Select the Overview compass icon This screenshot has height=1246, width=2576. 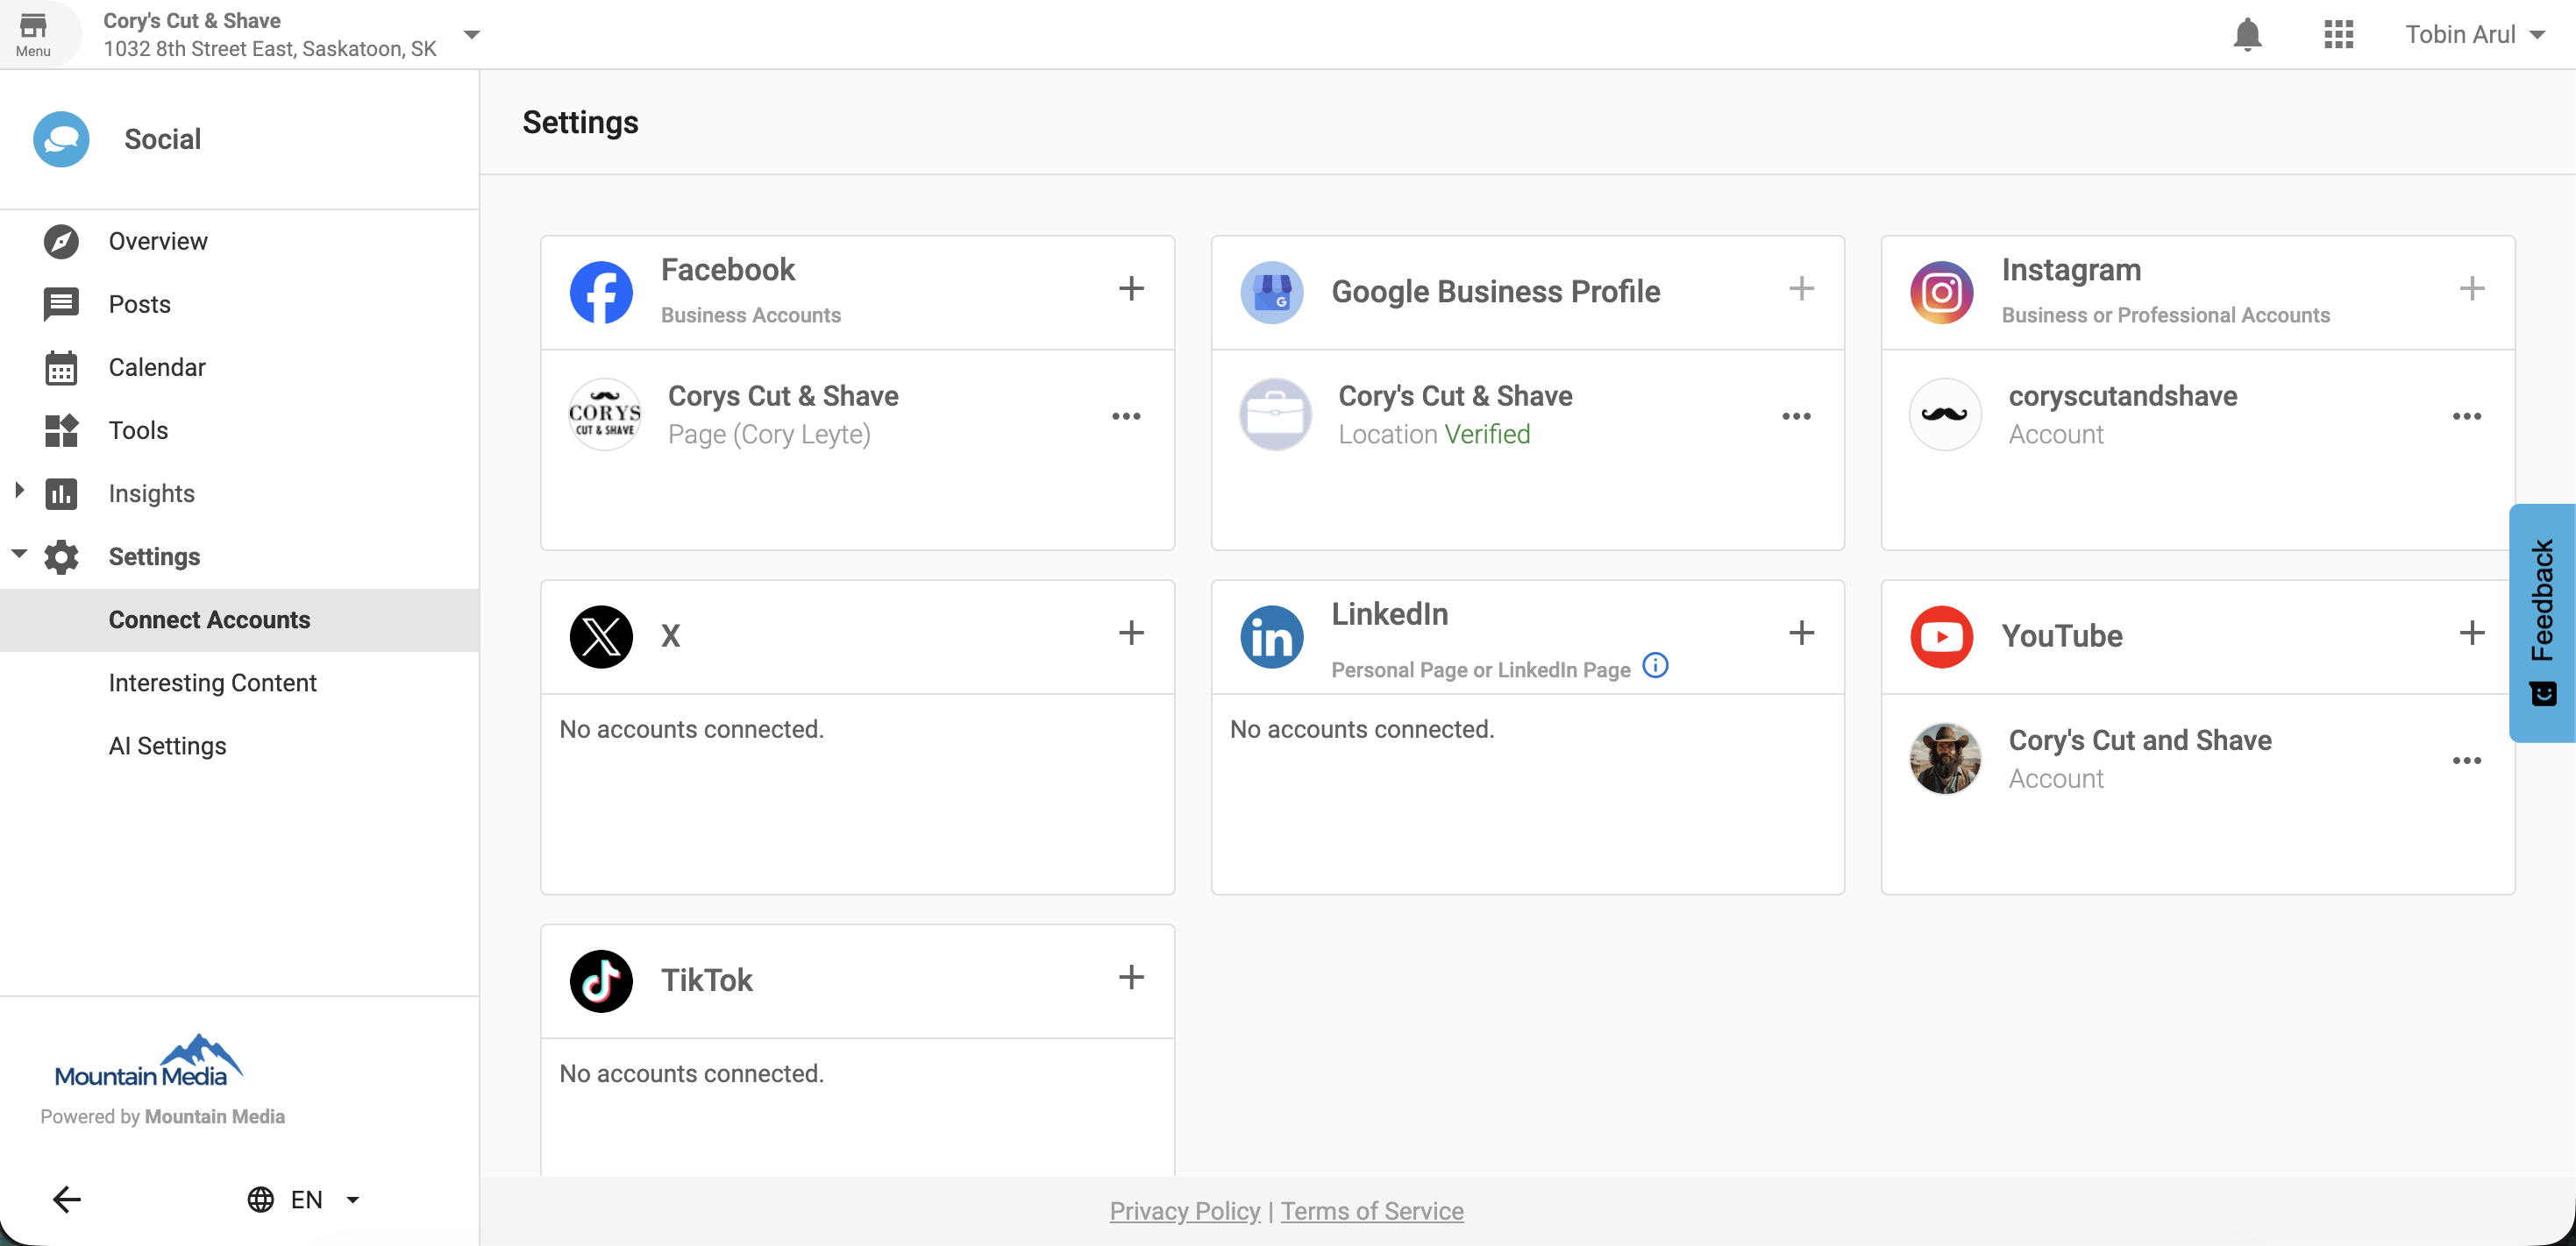tap(61, 241)
